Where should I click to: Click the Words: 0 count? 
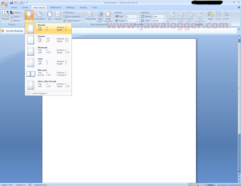coord(20,185)
